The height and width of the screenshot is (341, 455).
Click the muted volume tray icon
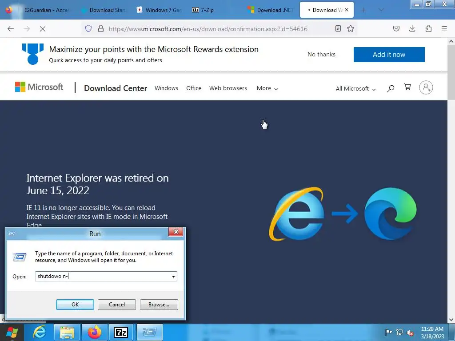(410, 333)
